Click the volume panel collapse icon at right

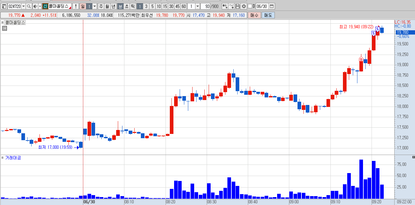(x=413, y=157)
